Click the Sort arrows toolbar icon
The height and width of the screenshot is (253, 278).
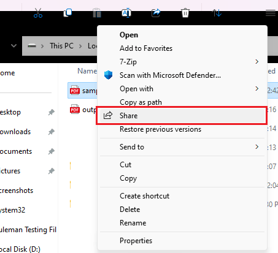point(217,13)
